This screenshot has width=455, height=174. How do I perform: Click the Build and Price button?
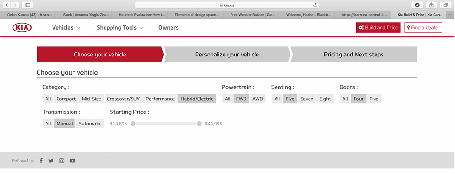click(378, 28)
